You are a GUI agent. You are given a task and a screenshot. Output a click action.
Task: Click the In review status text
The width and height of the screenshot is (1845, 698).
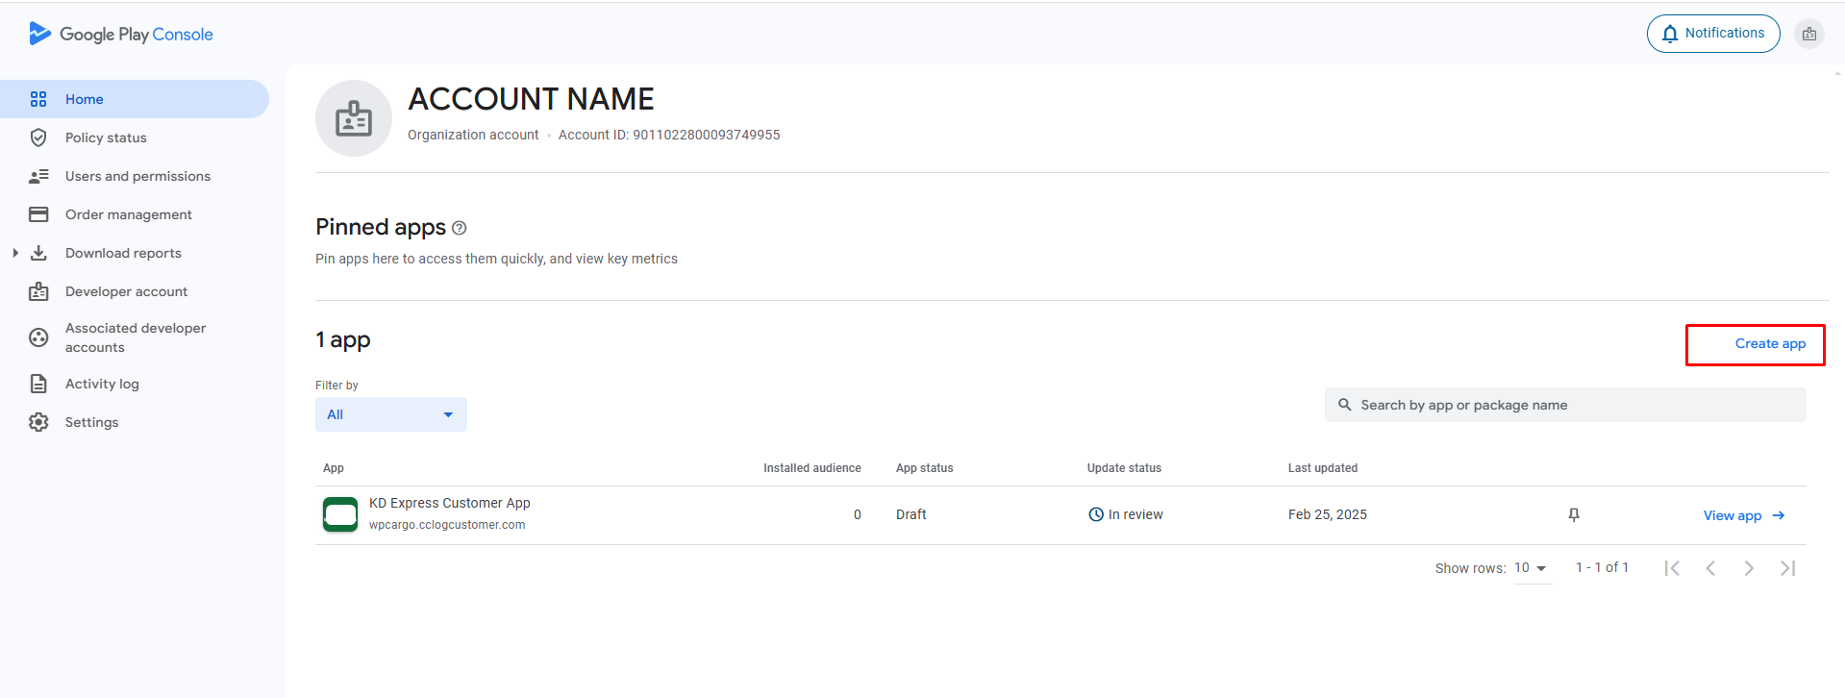coord(1135,514)
